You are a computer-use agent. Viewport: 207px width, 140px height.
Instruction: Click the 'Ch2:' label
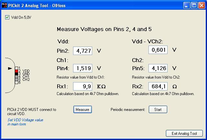[x=138, y=60]
